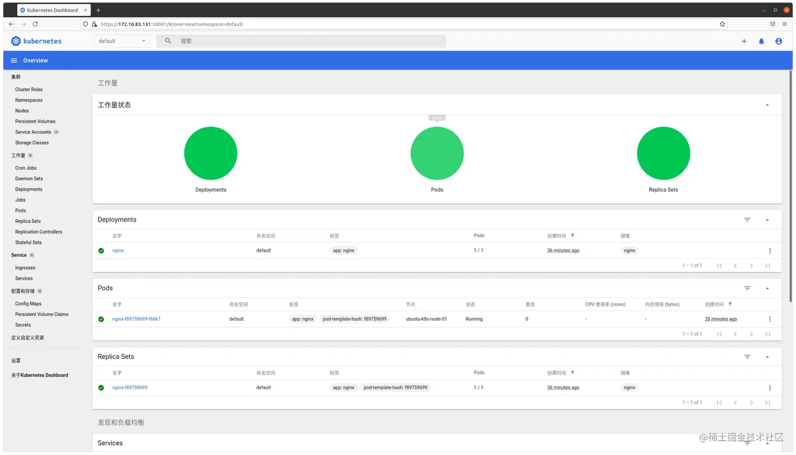
Task: Click the Kubernetes logo
Action: (x=16, y=41)
